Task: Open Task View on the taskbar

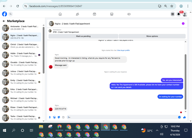Action: click(31, 130)
